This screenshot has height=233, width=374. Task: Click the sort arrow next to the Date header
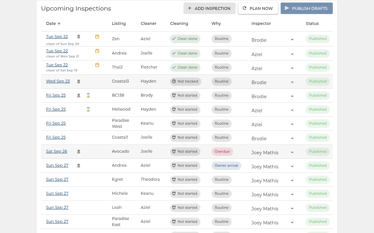59,24
